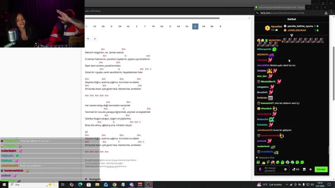Click the Sohbet chat header

(x=292, y=19)
